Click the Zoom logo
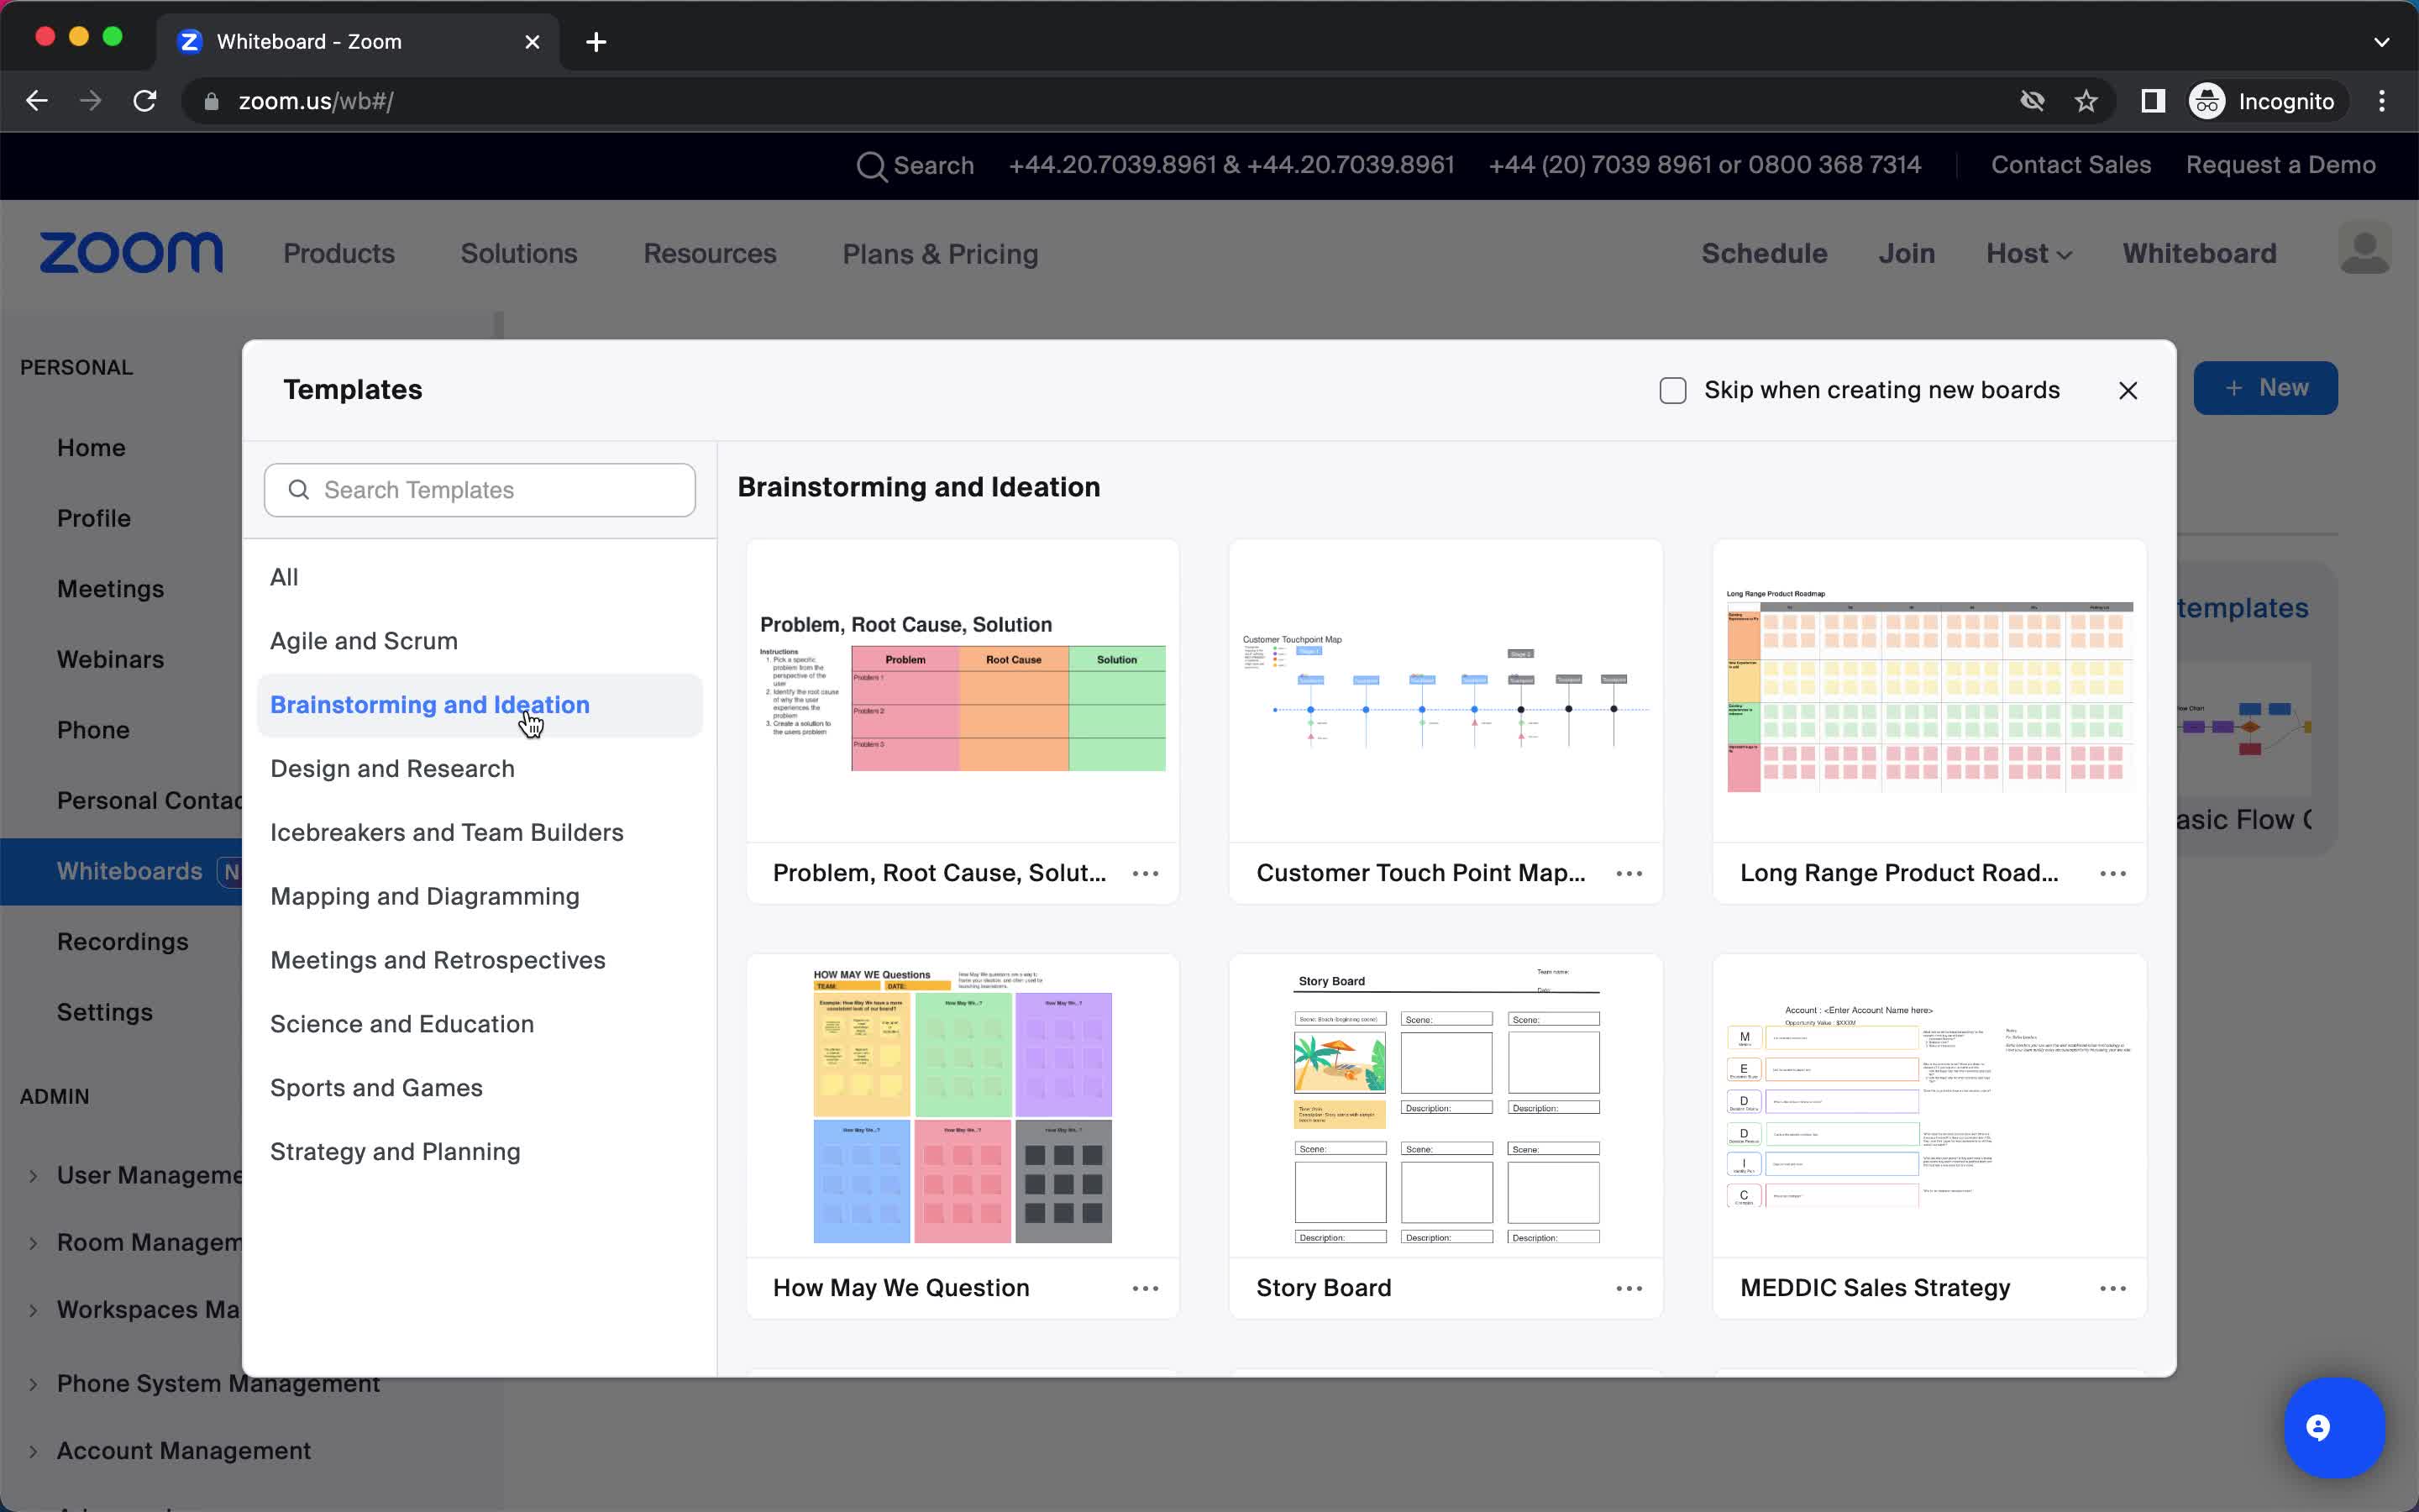This screenshot has height=1512, width=2419. coord(131,253)
